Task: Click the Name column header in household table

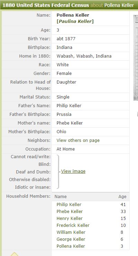Action: (61, 197)
